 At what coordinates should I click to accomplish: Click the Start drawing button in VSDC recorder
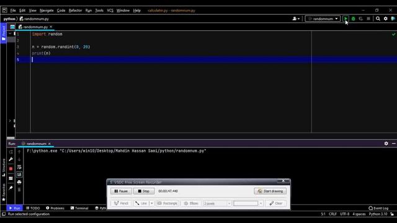tap(270, 191)
